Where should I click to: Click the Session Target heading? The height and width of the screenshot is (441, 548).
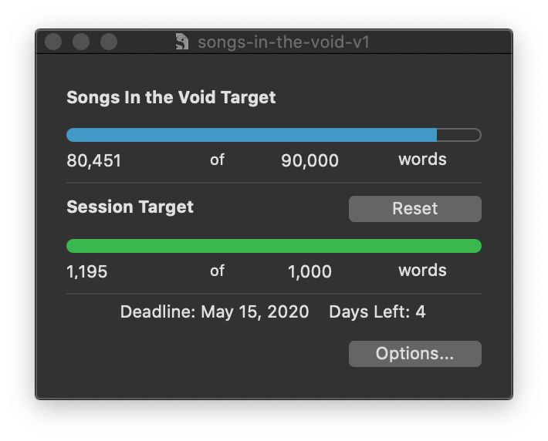130,207
